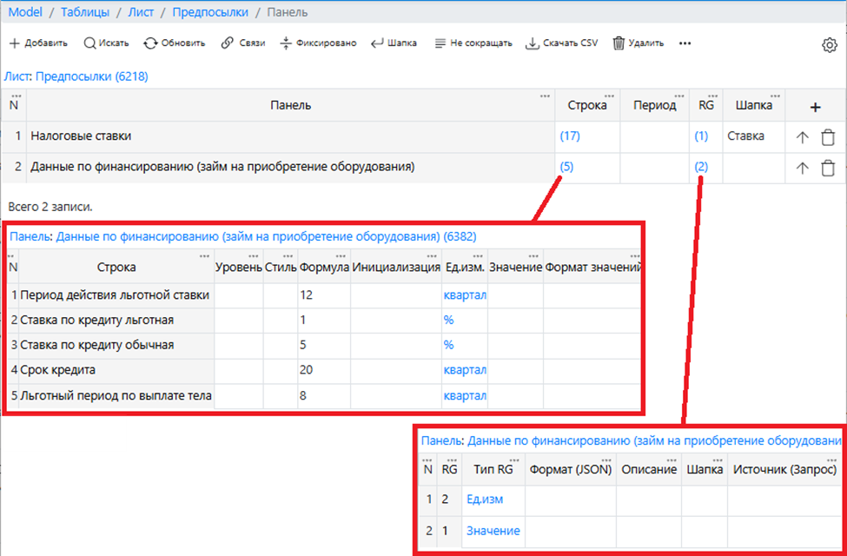Toggle Фиксировано column pinning
Viewport: 847px width, 556px height.
point(286,43)
